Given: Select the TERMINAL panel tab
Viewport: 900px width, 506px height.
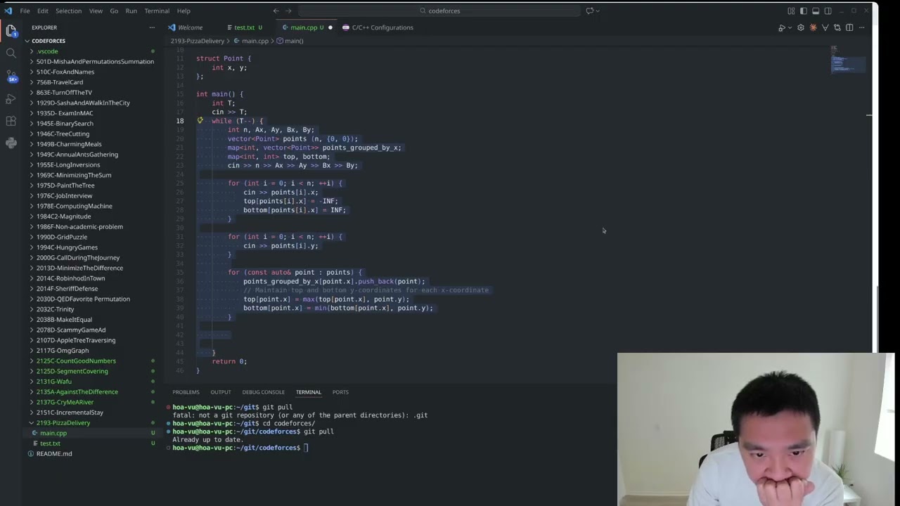Looking at the screenshot, I should 309,392.
